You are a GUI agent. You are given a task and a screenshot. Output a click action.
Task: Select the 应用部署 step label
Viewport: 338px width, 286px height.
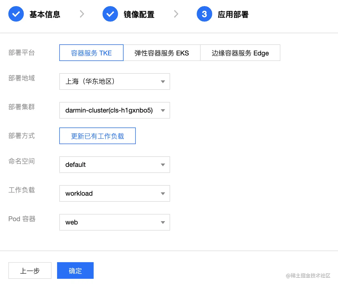click(233, 14)
